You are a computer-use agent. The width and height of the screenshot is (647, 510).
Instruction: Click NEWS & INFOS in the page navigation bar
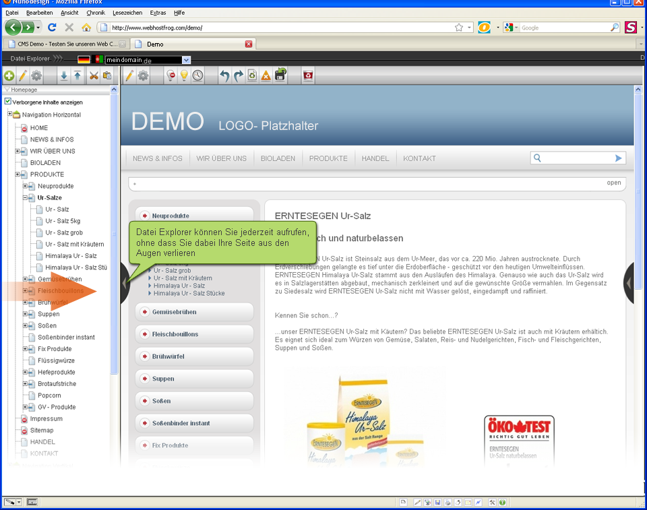[x=157, y=158]
